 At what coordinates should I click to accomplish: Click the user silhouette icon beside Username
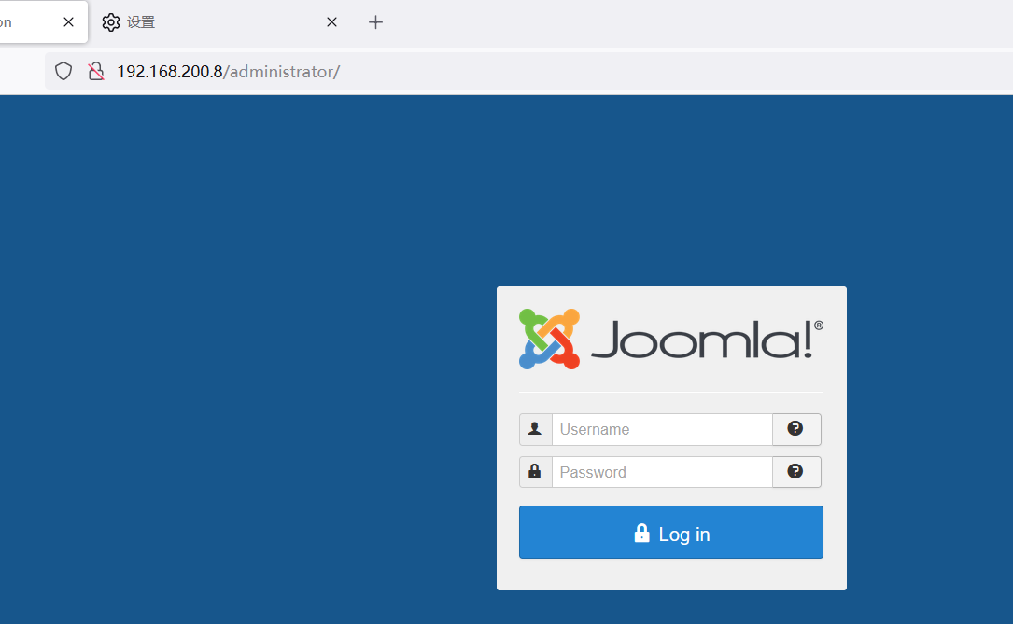tap(535, 429)
